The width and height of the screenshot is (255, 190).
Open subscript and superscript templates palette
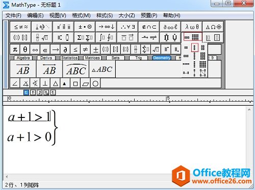coord(64,37)
